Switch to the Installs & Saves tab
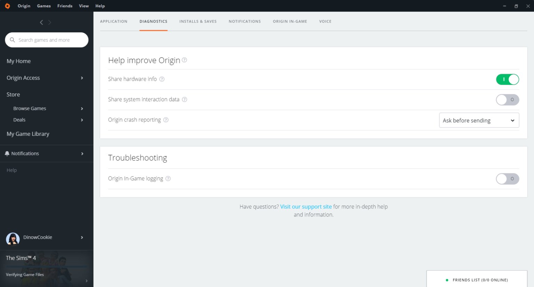 [x=198, y=22]
